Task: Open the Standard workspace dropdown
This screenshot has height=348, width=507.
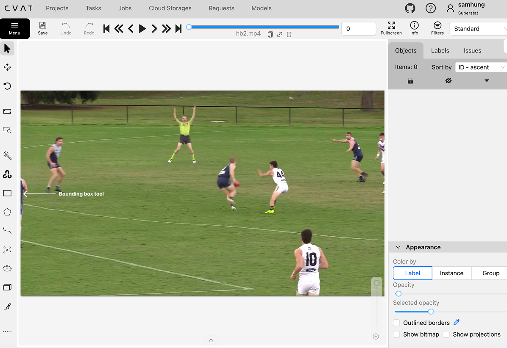Action: [x=478, y=28]
